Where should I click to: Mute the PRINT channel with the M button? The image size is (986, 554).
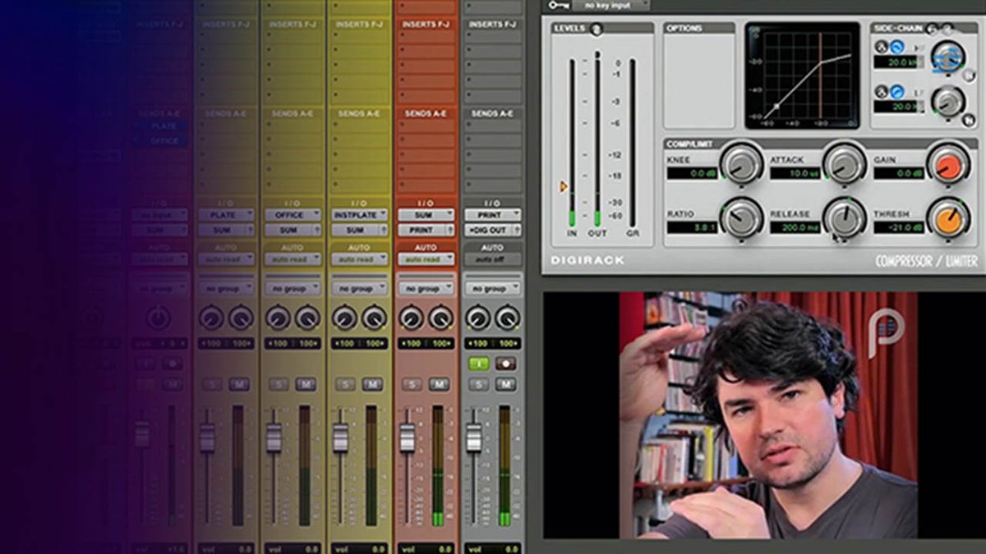505,383
